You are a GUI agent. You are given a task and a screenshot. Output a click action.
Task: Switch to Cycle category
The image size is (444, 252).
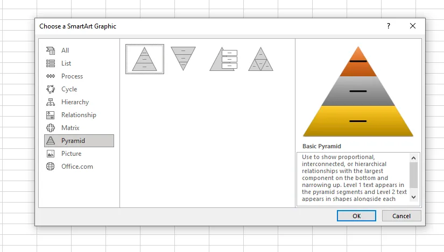(x=69, y=89)
